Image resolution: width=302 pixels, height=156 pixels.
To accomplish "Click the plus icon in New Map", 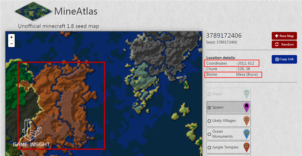I will click(277, 36).
